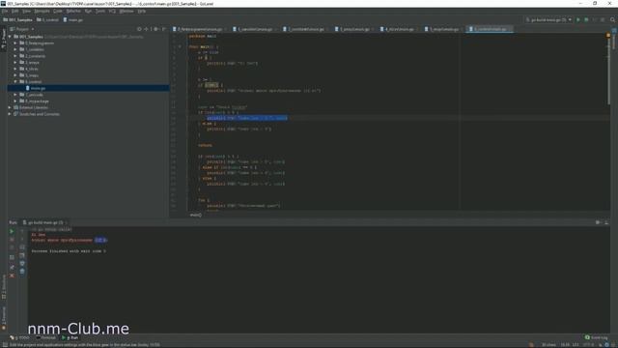
Task: Click main.go breadcrumb in navigation bar
Action: [73, 19]
